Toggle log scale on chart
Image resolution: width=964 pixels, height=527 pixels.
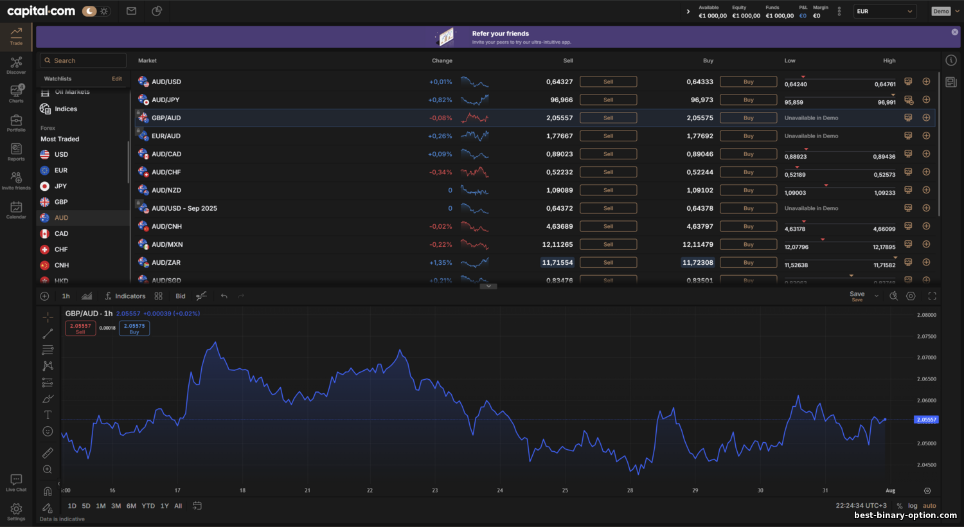click(x=913, y=506)
